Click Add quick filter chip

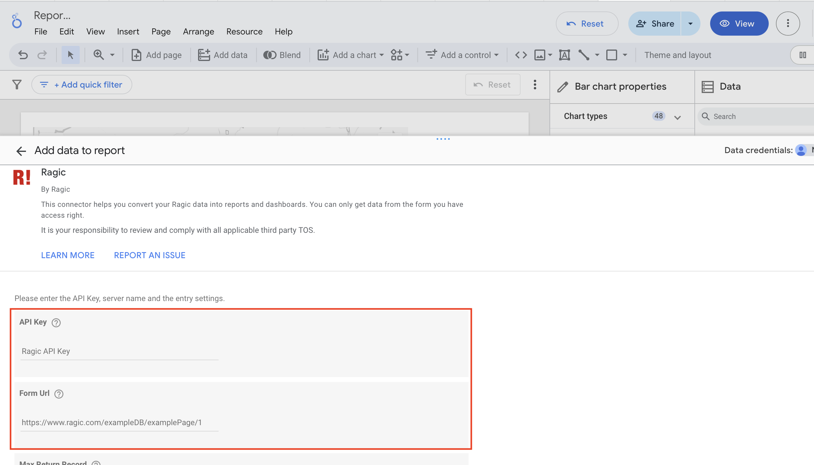point(82,85)
